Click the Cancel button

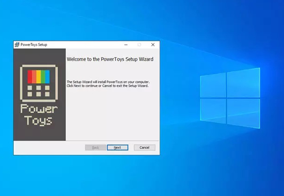[145, 148]
